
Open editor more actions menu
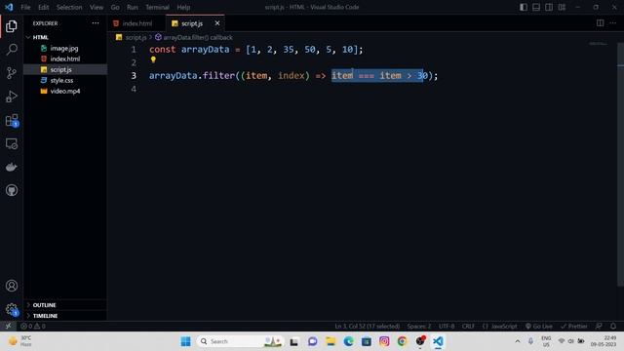613,23
